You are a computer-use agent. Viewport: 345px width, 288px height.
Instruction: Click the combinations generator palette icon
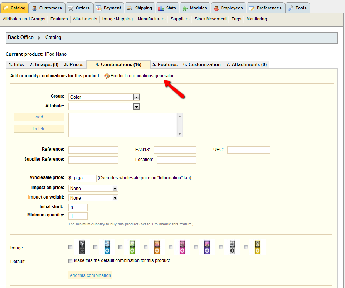(107, 76)
